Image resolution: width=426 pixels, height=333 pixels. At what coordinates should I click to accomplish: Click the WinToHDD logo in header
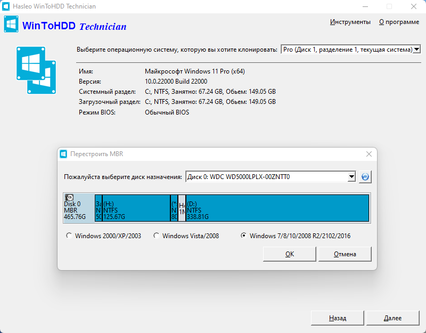[x=11, y=24]
